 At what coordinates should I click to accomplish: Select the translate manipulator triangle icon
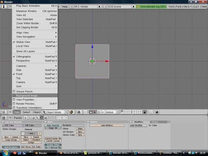point(95,112)
